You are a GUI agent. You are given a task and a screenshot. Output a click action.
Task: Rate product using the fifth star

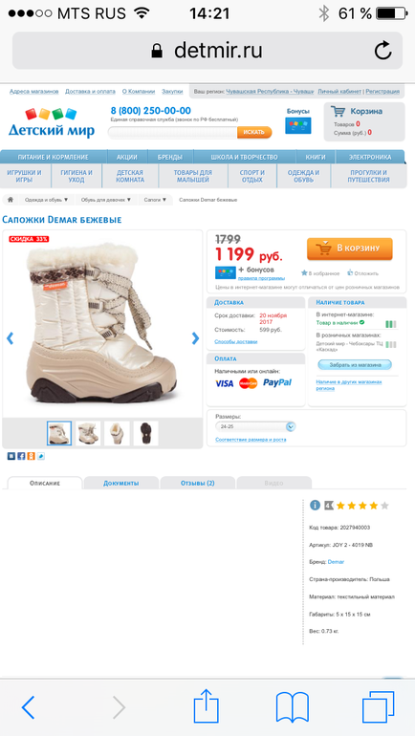tap(384, 506)
